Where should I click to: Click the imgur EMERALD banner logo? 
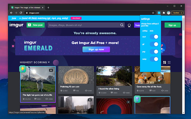38,46
